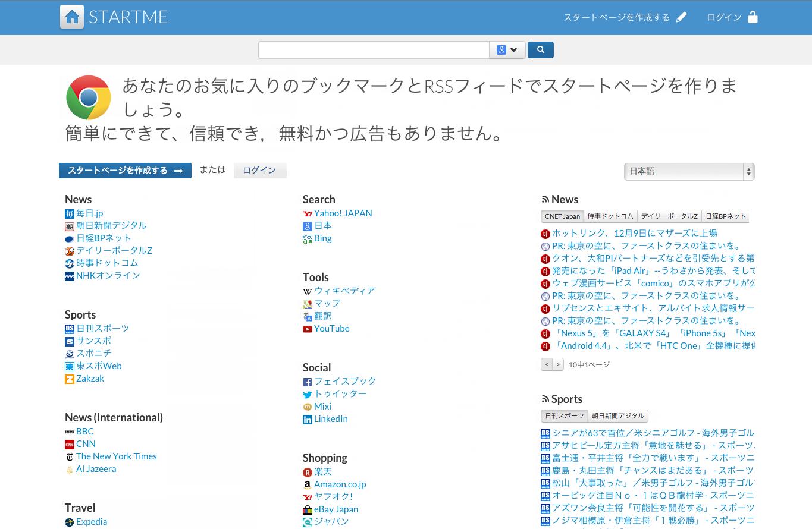The width and height of the screenshot is (812, 529).
Task: Open the header ログイン link
Action: [x=724, y=17]
